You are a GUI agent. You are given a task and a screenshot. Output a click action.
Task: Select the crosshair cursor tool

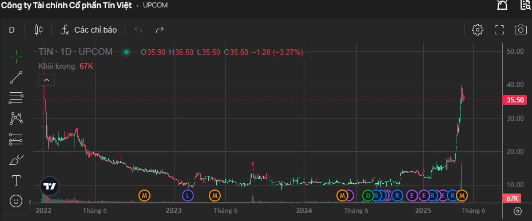pyautogui.click(x=16, y=57)
